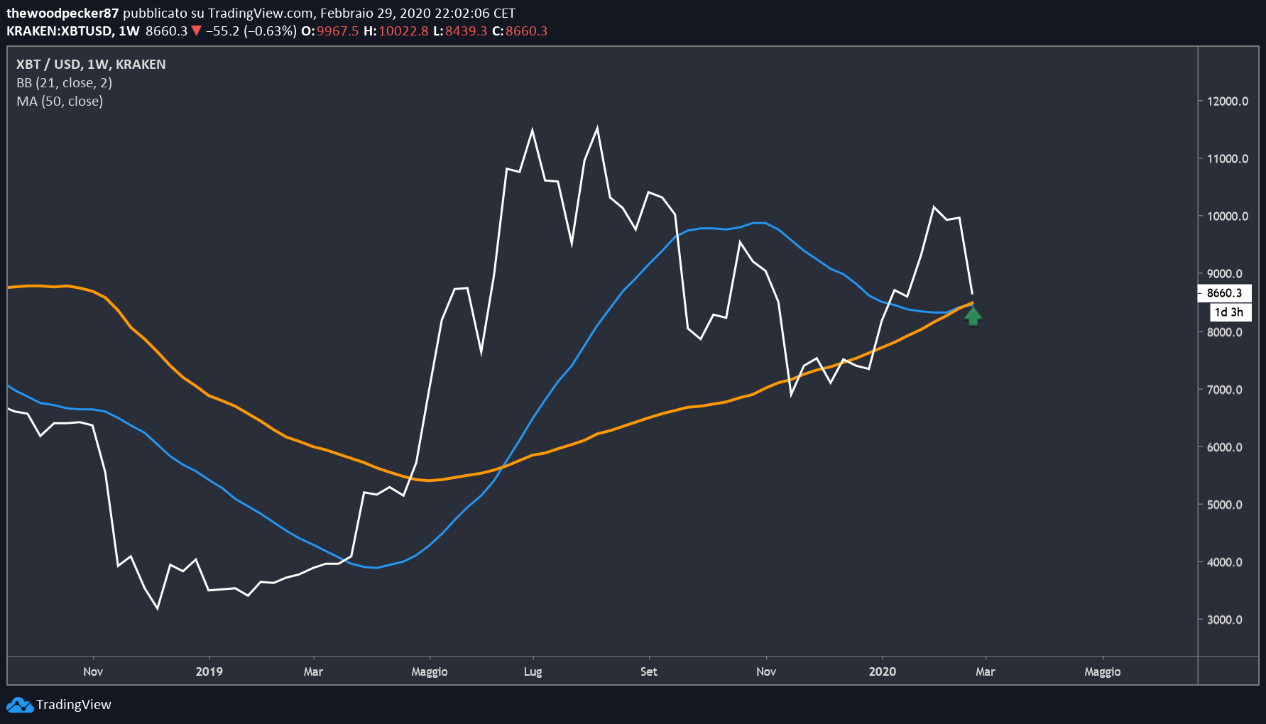Click the last Maggio label on time axis
The image size is (1266, 724).
tap(1103, 671)
